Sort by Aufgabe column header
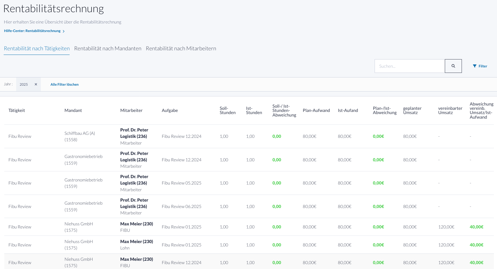The width and height of the screenshot is (497, 269). (170, 110)
